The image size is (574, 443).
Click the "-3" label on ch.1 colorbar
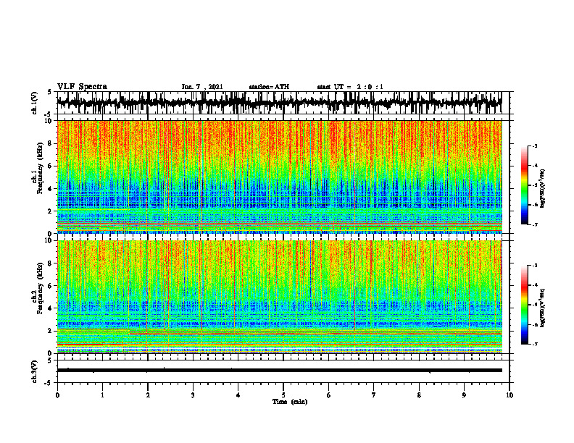[535, 145]
